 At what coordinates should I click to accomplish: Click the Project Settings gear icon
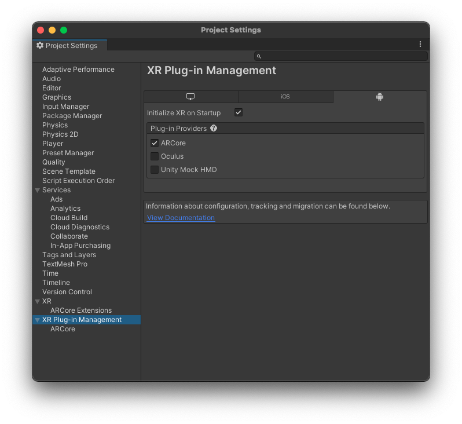[x=40, y=45]
